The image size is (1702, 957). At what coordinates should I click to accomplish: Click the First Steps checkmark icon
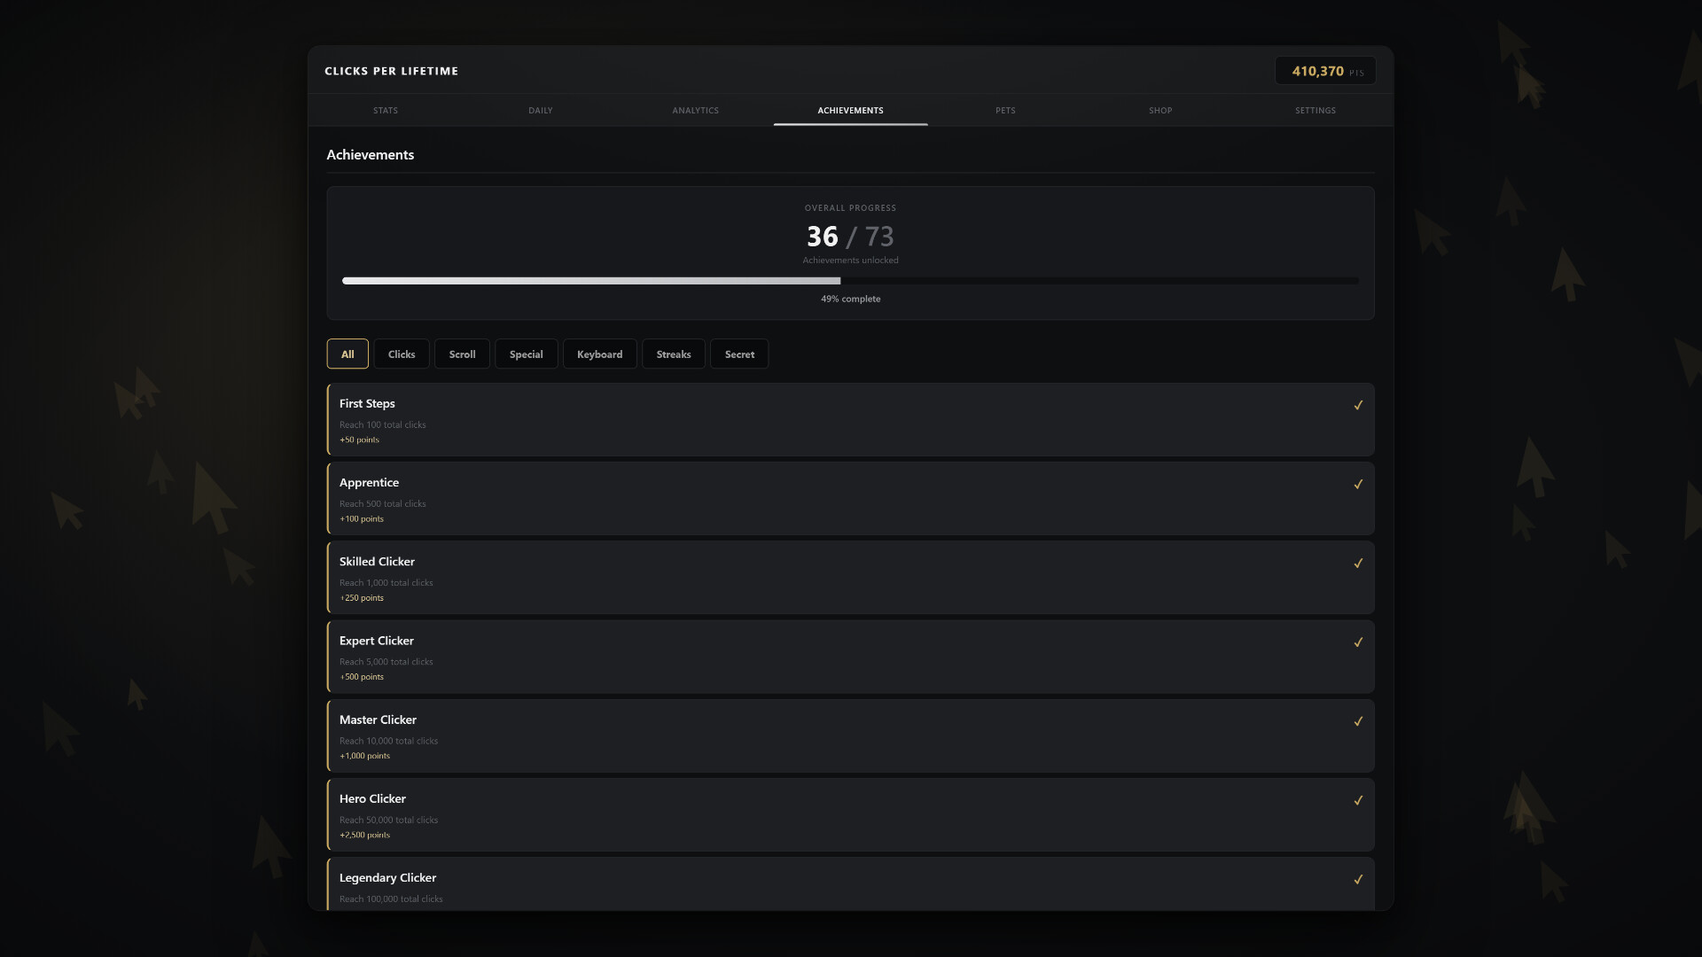(1358, 405)
